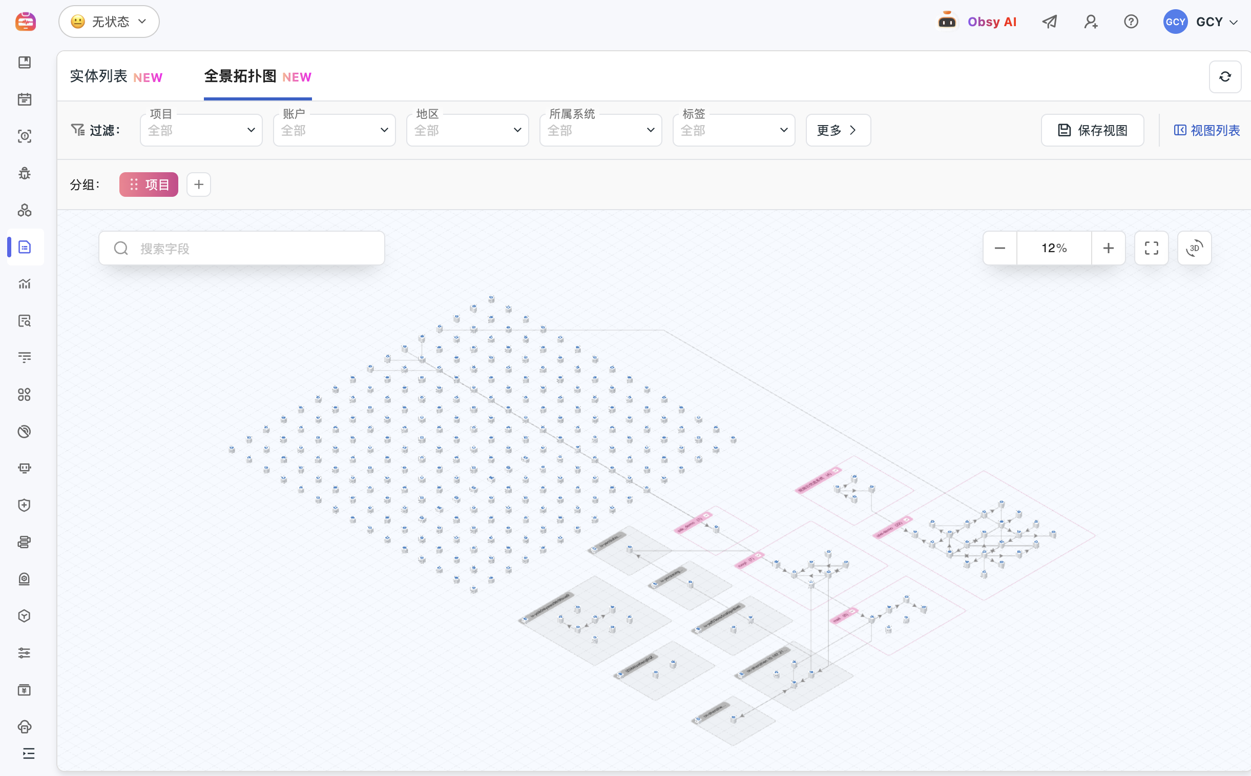Open the three-hexagons cluster sidebar icon
Image resolution: width=1251 pixels, height=776 pixels.
25,210
